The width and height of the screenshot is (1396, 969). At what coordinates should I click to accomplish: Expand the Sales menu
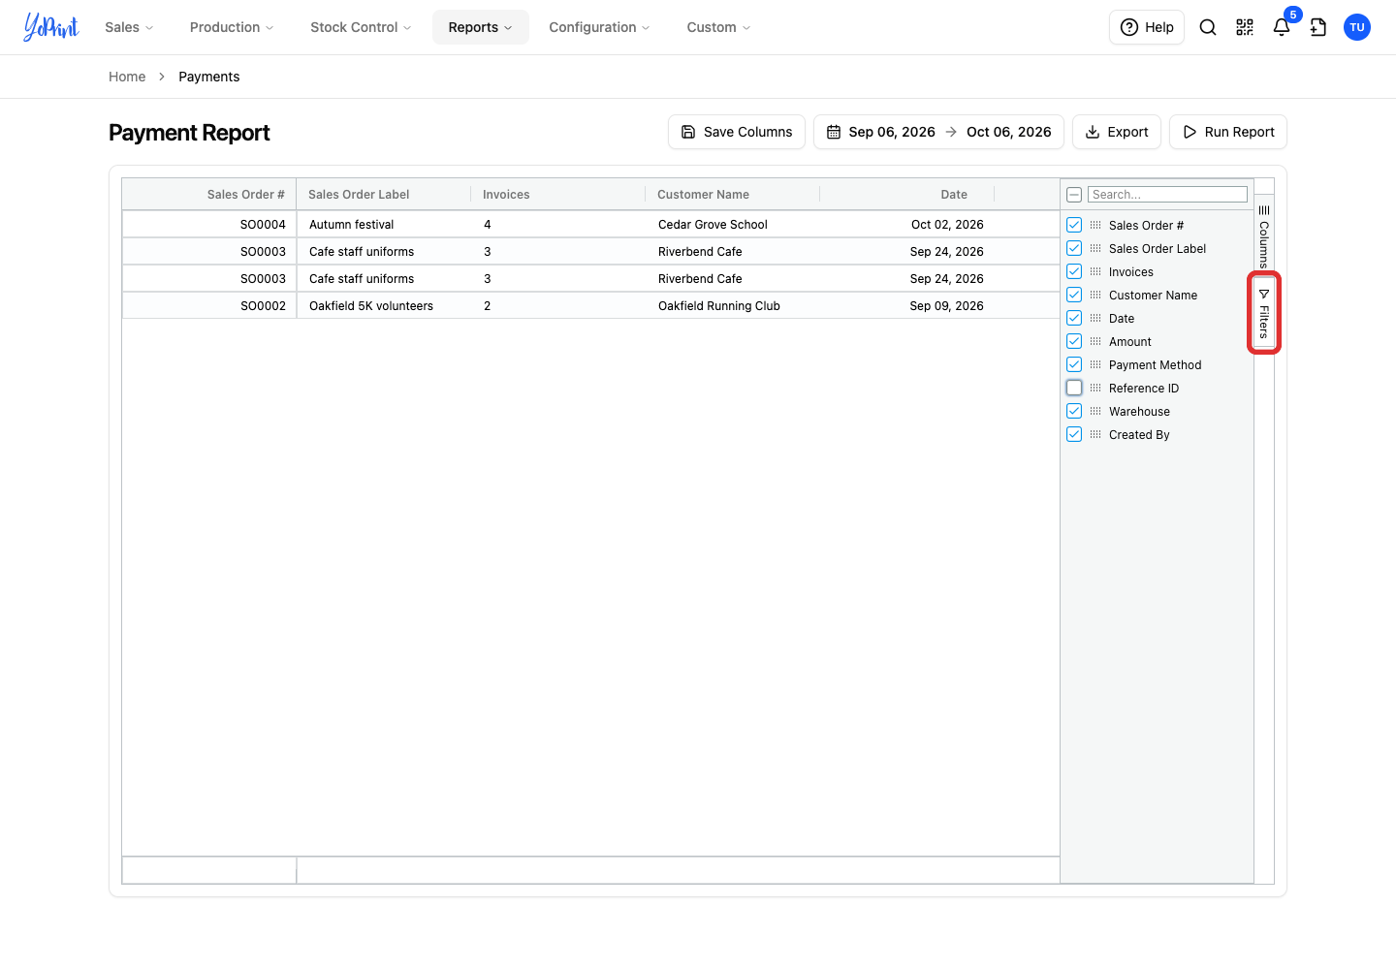pyautogui.click(x=129, y=27)
